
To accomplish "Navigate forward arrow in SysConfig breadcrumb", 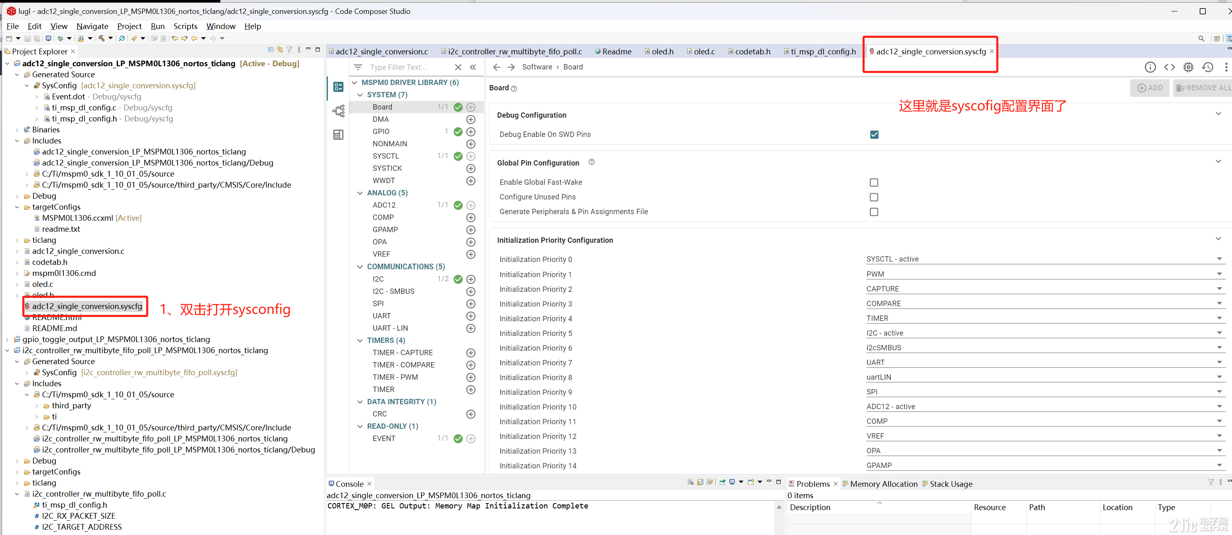I will tap(511, 67).
